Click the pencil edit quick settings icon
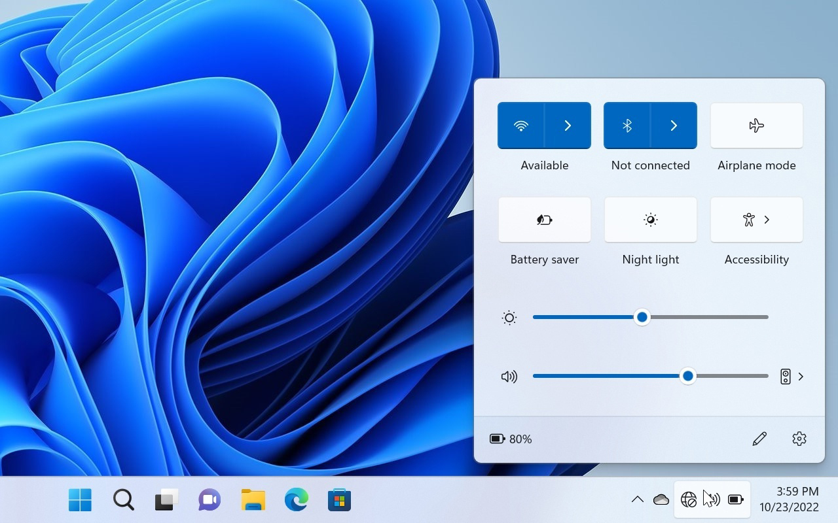Viewport: 838px width, 523px height. [759, 439]
